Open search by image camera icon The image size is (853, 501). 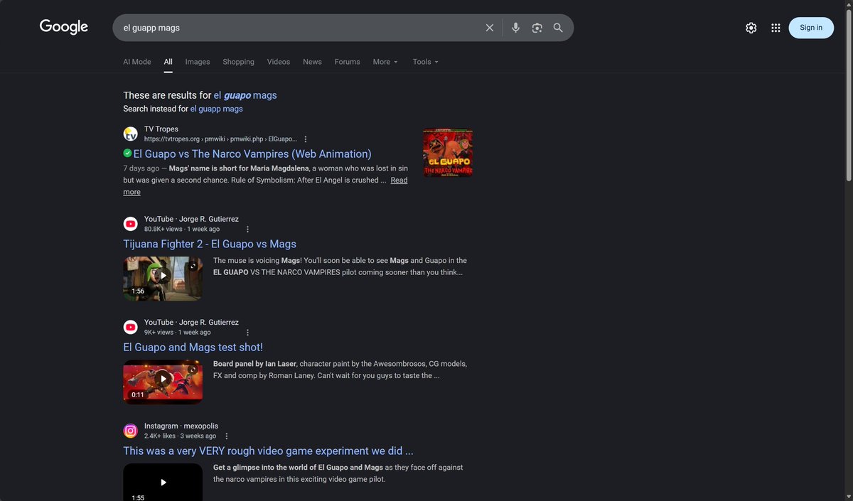click(x=537, y=28)
